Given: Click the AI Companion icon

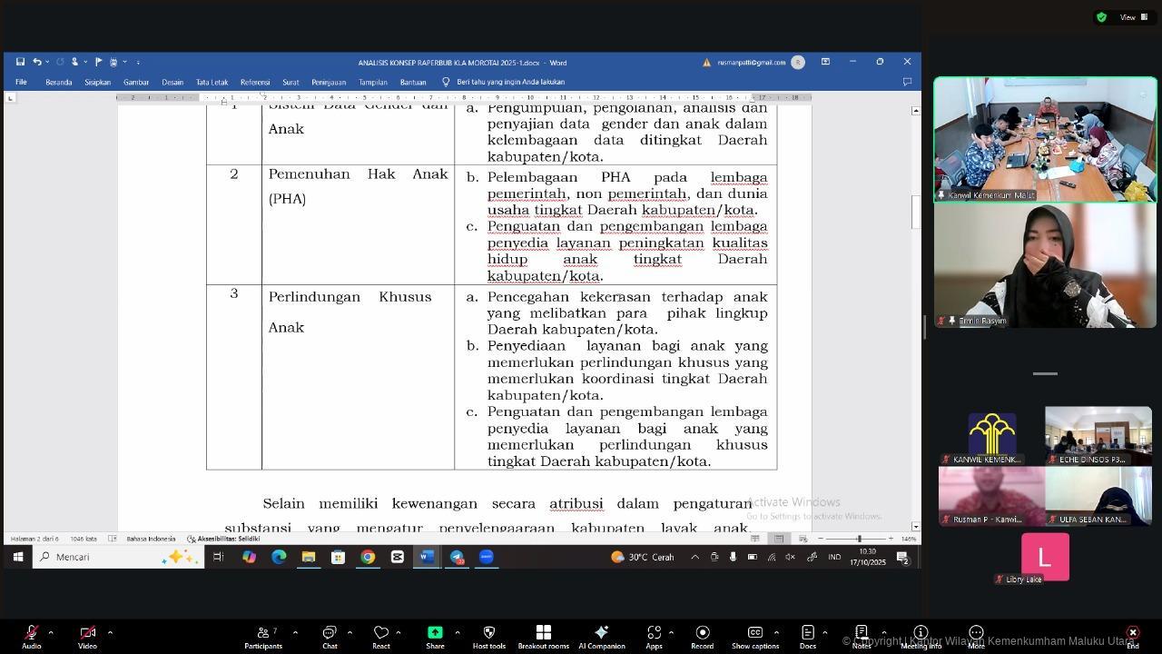Looking at the screenshot, I should pos(601,633).
